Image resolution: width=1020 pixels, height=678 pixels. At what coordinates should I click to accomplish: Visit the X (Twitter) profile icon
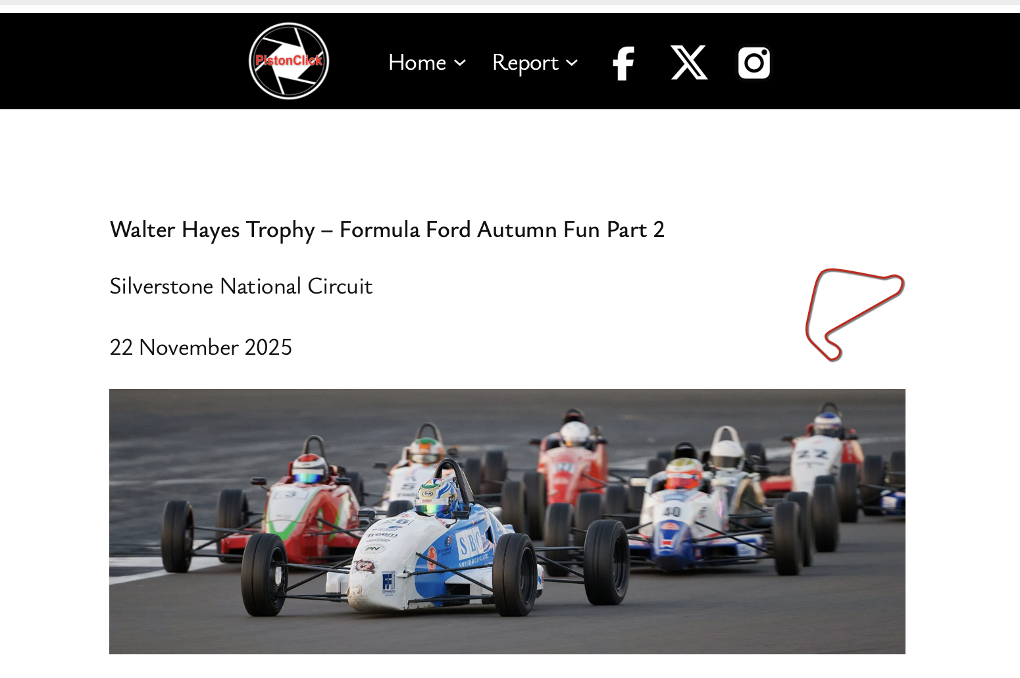pyautogui.click(x=689, y=63)
